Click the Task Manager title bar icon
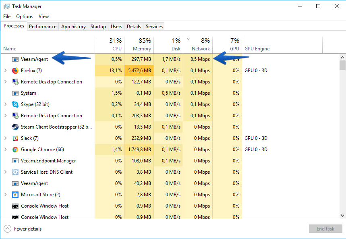This screenshot has height=239, width=346. tap(6, 6)
